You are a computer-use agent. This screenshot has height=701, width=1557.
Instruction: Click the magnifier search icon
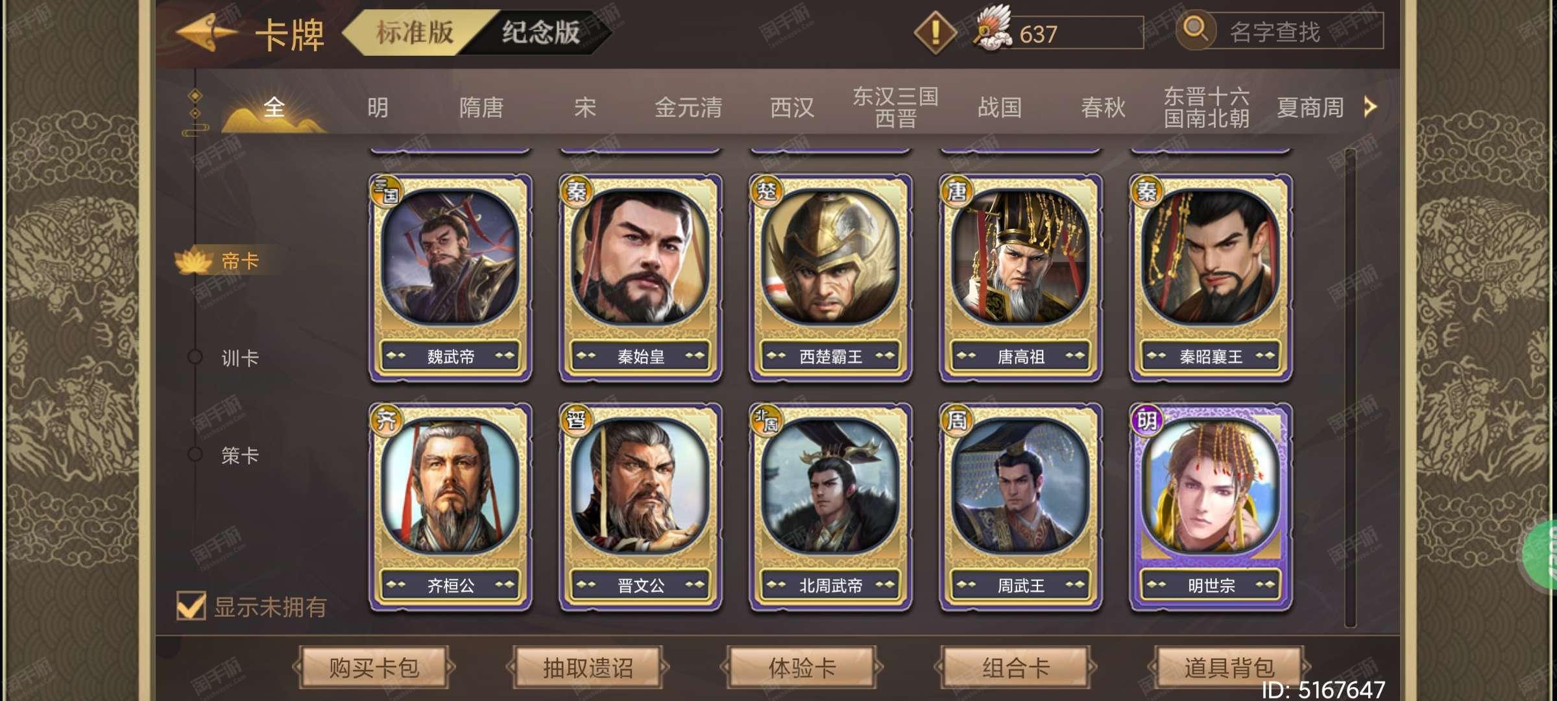coord(1195,30)
